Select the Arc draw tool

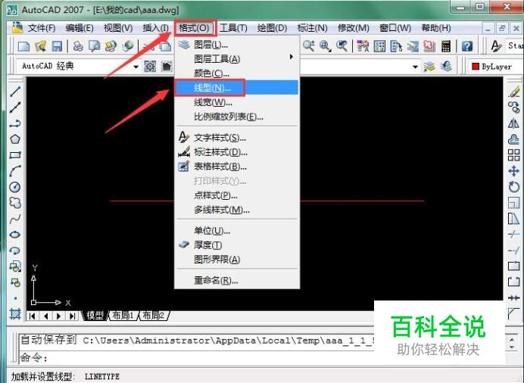[15, 171]
